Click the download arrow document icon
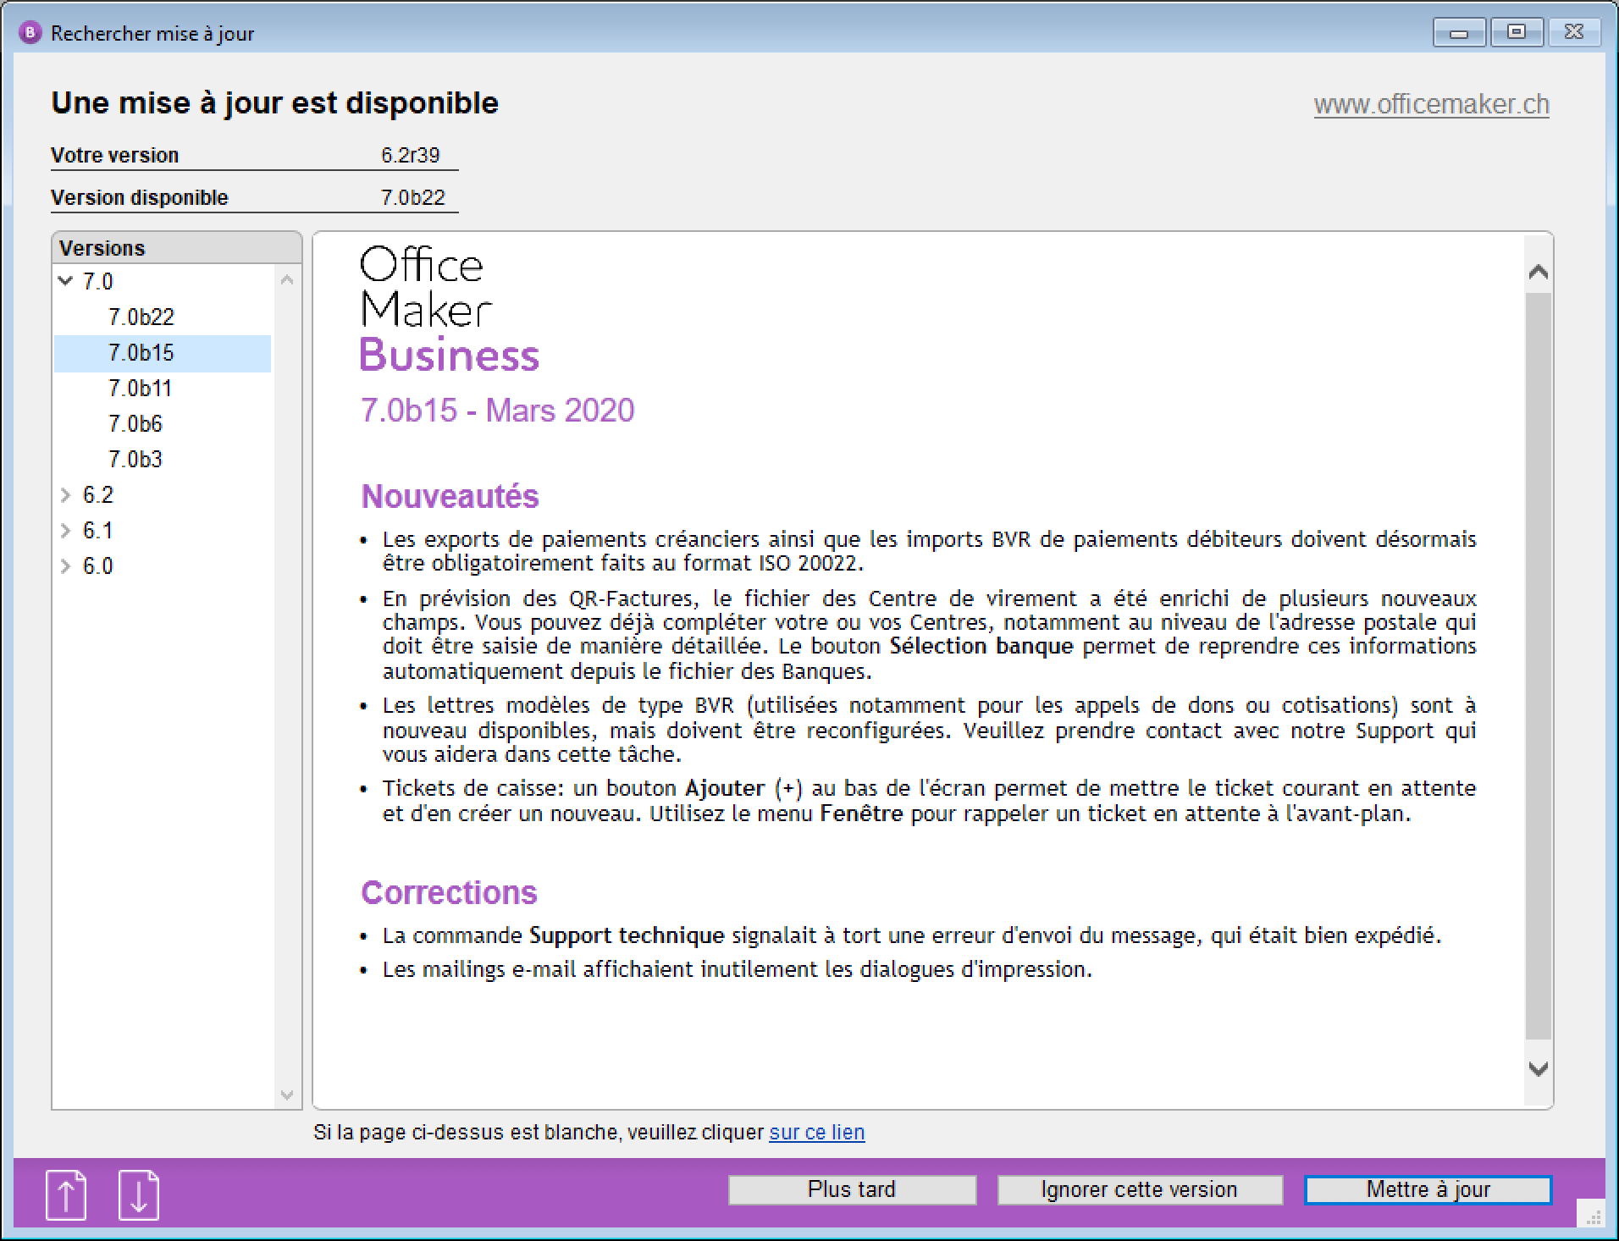Screen dimensions: 1619x1241 coord(139,1194)
